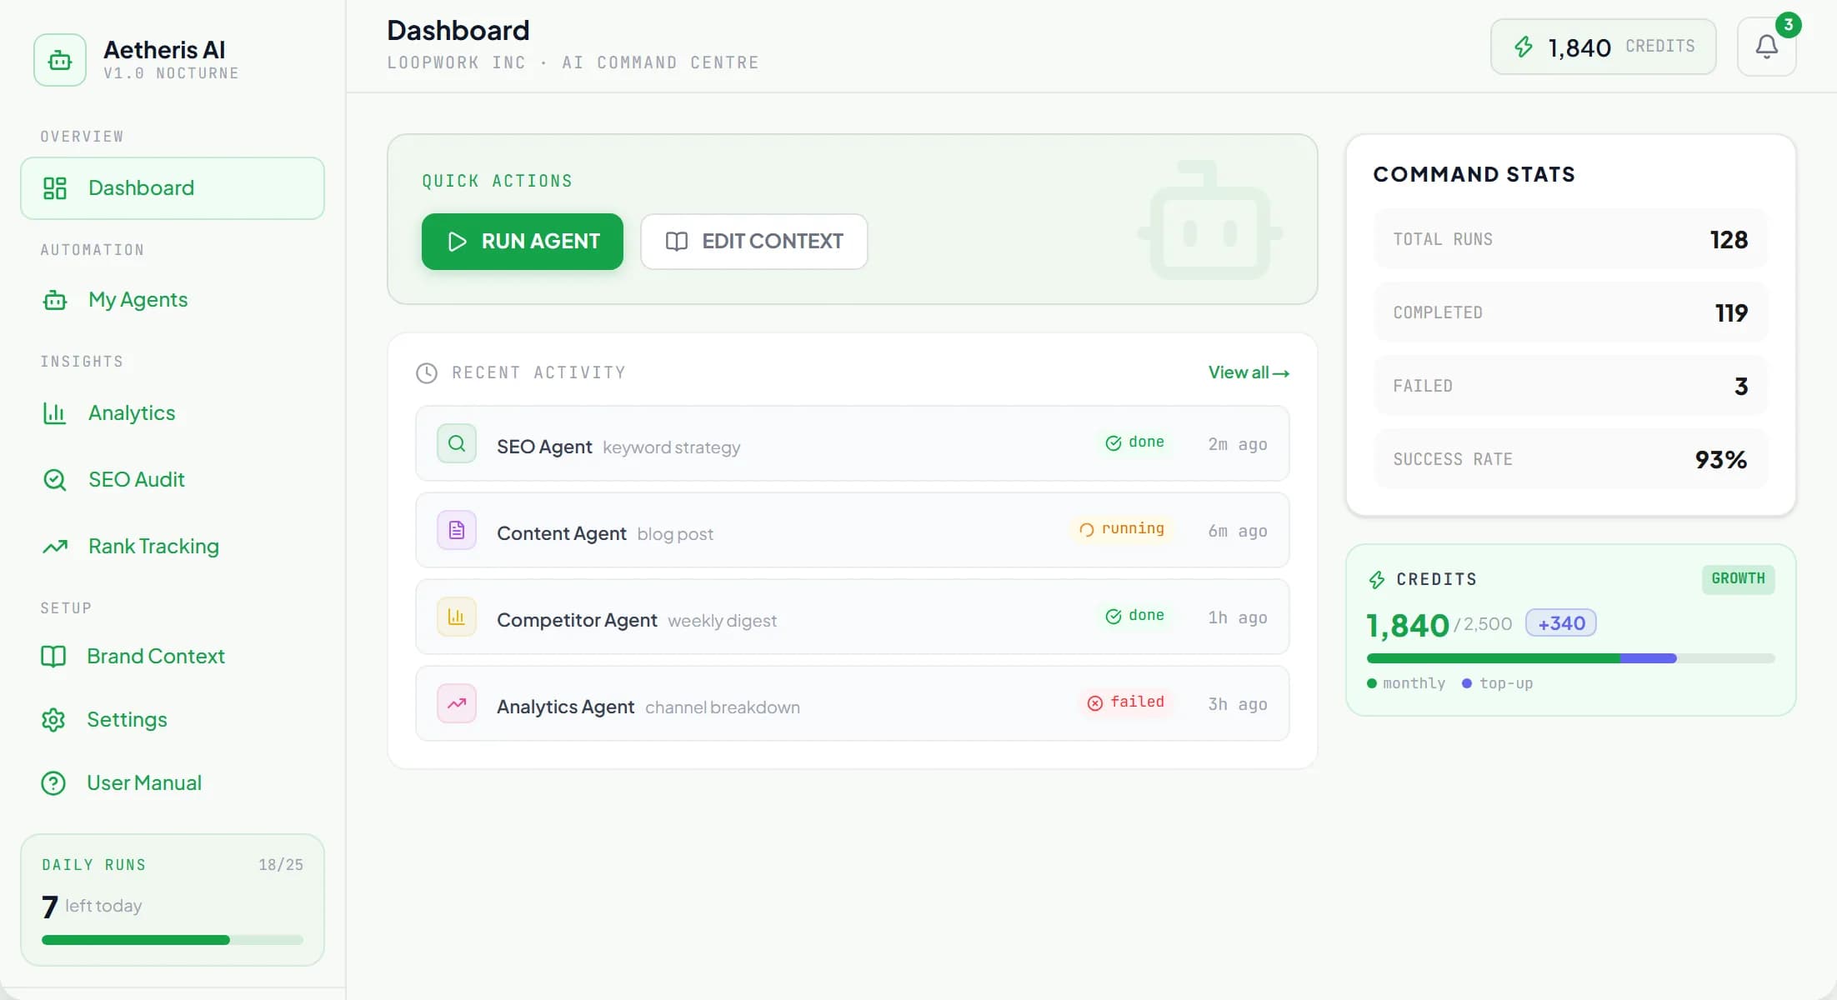The image size is (1837, 1000).
Task: Click the +340 top-up badge
Action: click(1561, 623)
